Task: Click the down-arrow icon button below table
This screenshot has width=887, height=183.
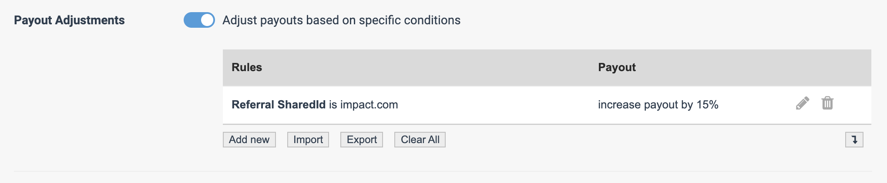Action: (854, 140)
